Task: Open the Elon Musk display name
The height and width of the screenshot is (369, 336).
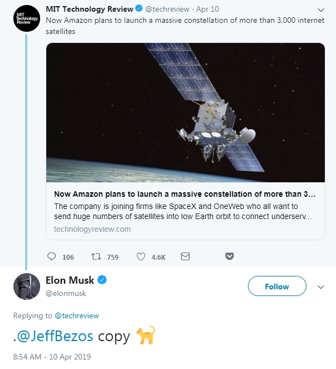Action: pyautogui.click(x=70, y=280)
